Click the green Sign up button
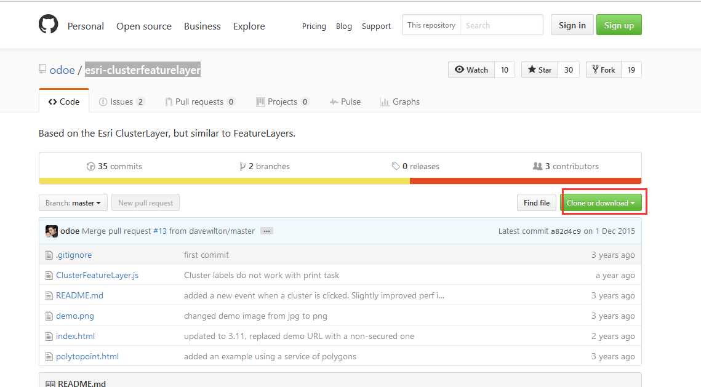This screenshot has width=701, height=387. click(x=619, y=25)
